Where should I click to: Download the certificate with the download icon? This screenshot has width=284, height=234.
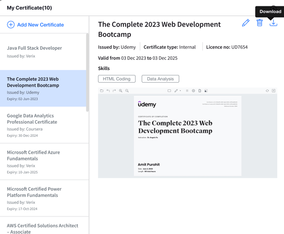pyautogui.click(x=273, y=23)
